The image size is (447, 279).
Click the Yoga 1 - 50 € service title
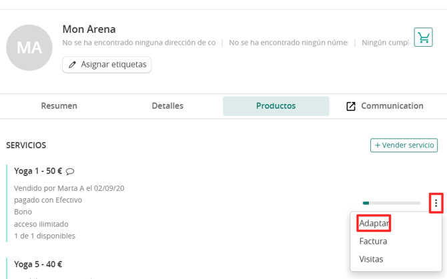(38, 171)
